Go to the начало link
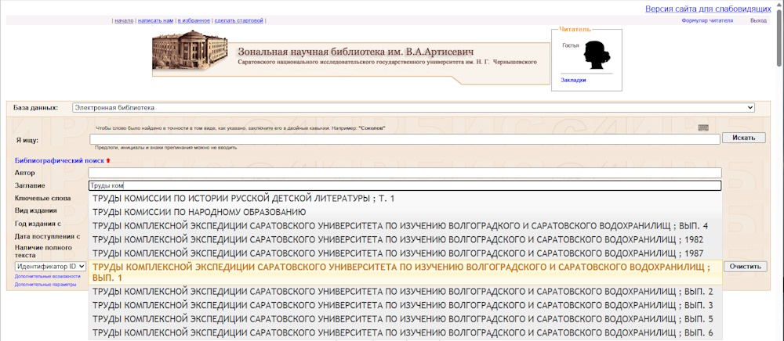 point(124,20)
